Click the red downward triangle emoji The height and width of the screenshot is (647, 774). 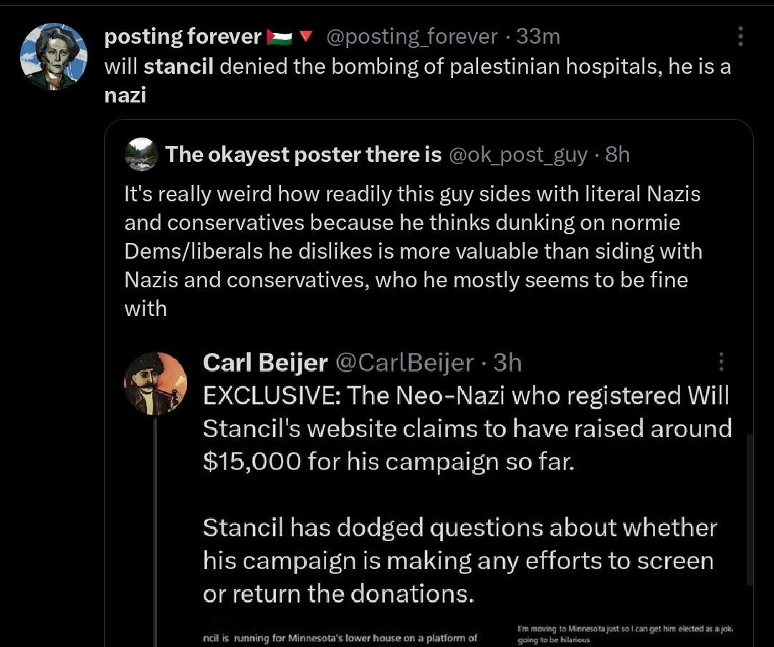[306, 36]
